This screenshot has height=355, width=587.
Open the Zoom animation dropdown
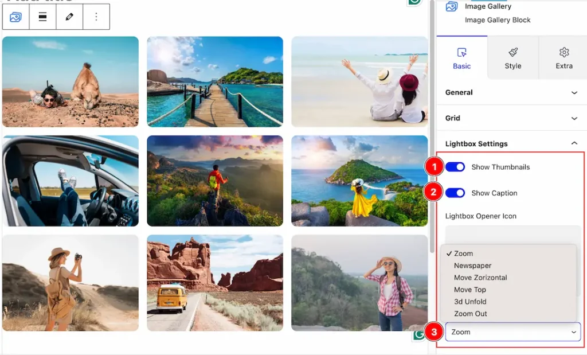[513, 332]
